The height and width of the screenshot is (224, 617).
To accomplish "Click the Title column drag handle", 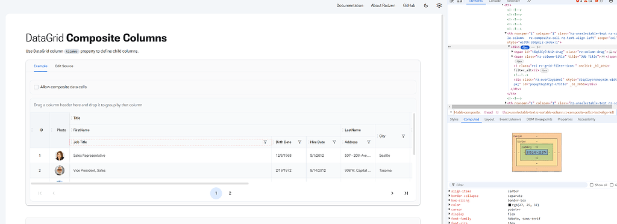I will (x=71, y=118).
